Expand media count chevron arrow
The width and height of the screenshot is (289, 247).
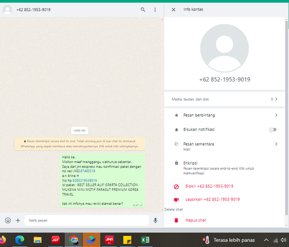click(x=276, y=99)
